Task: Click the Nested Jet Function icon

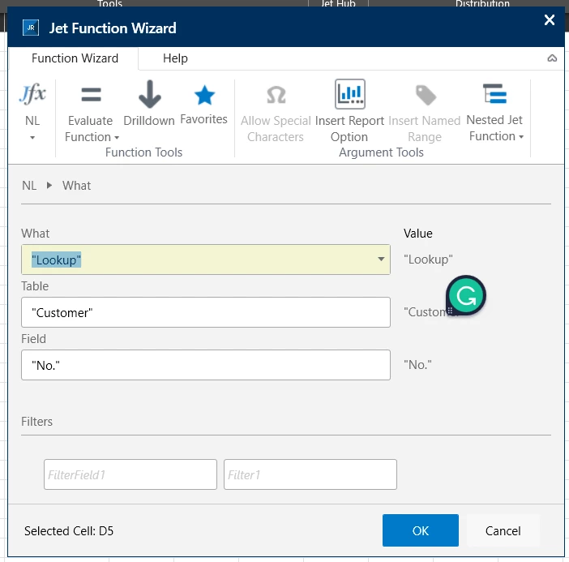Action: click(x=494, y=94)
